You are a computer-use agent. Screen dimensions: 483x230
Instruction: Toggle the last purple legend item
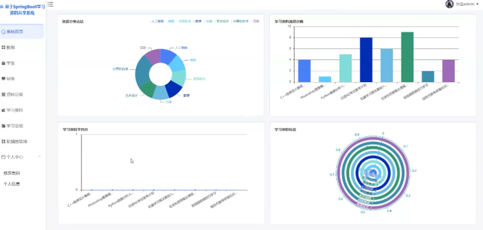(x=255, y=22)
